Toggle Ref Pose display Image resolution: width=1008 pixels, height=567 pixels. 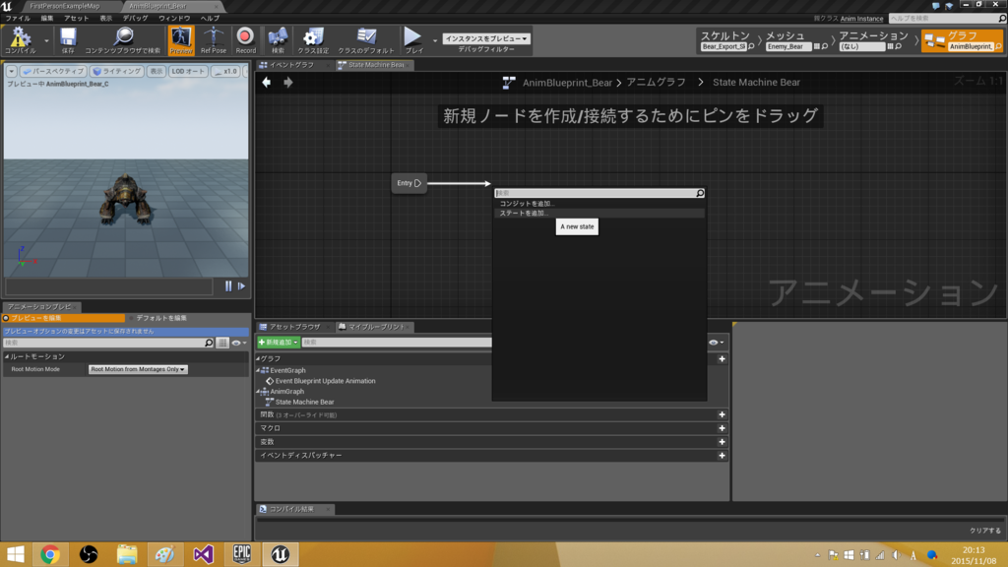tap(214, 39)
